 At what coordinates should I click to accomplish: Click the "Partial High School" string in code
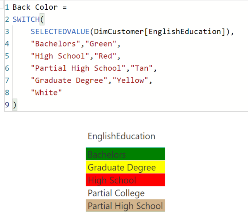78,68
